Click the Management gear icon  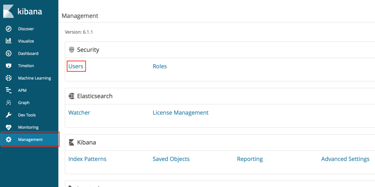9,139
